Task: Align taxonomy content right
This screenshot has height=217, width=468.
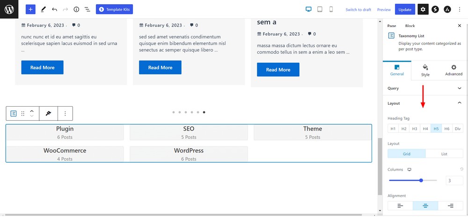Action: click(451, 206)
